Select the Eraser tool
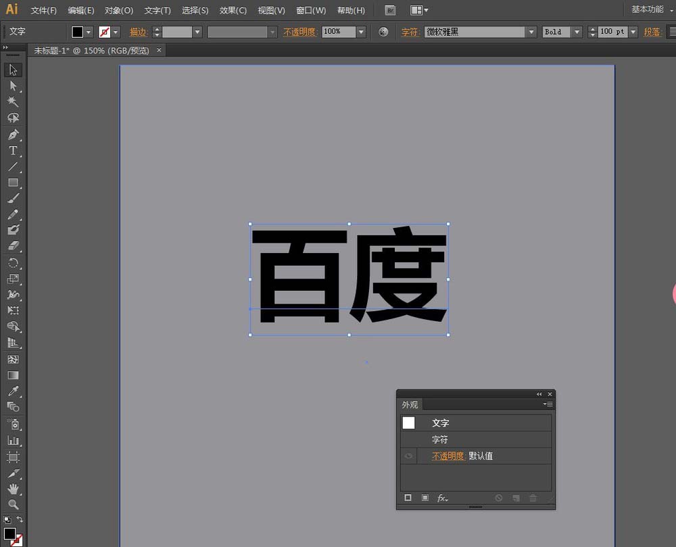The height and width of the screenshot is (547, 676). [x=13, y=245]
